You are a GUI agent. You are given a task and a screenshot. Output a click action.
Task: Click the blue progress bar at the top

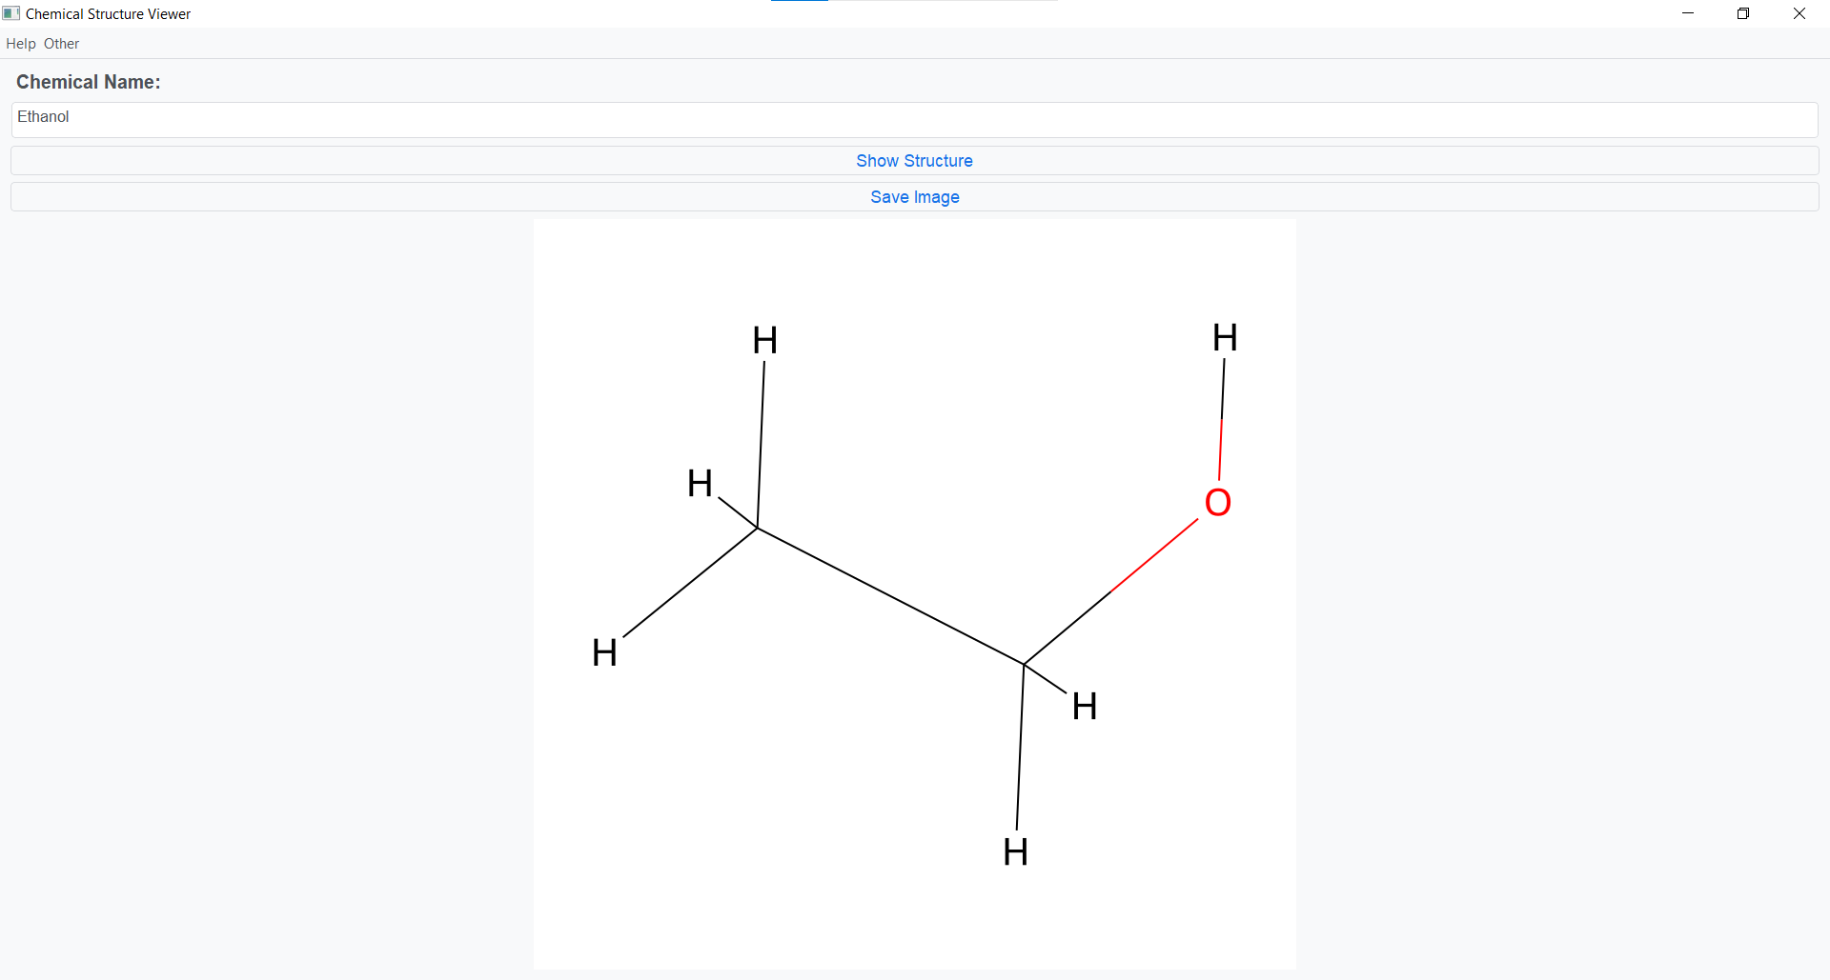pyautogui.click(x=800, y=1)
